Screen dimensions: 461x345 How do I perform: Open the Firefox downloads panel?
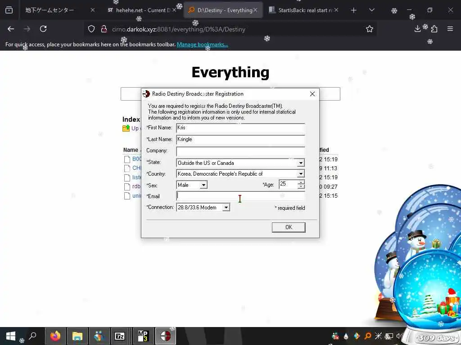(x=417, y=29)
